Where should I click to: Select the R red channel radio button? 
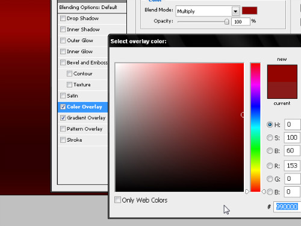[270, 166]
